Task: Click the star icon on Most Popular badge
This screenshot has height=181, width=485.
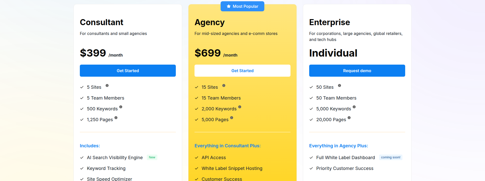Action: click(229, 6)
